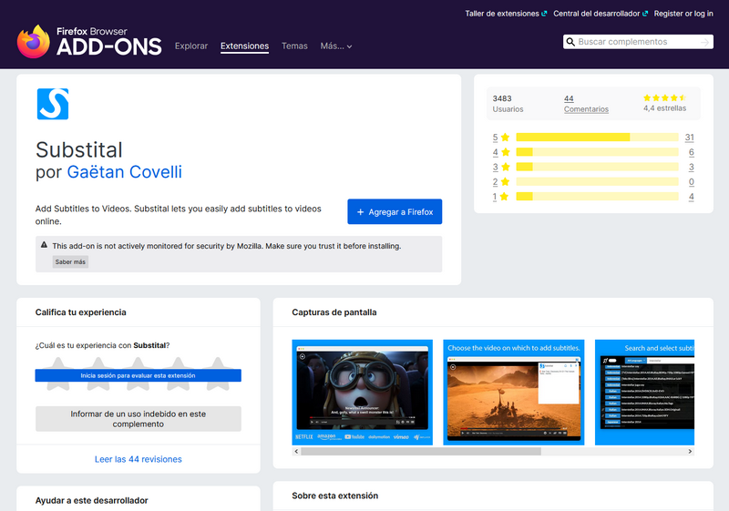Click the Agregar a Firefox button

coord(395,212)
